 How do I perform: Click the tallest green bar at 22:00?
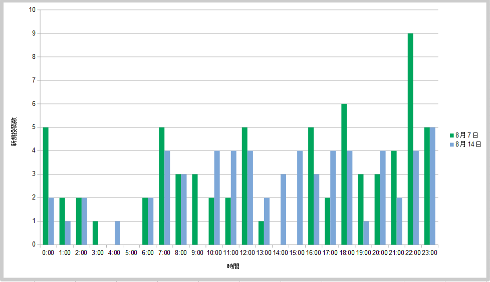pos(410,139)
